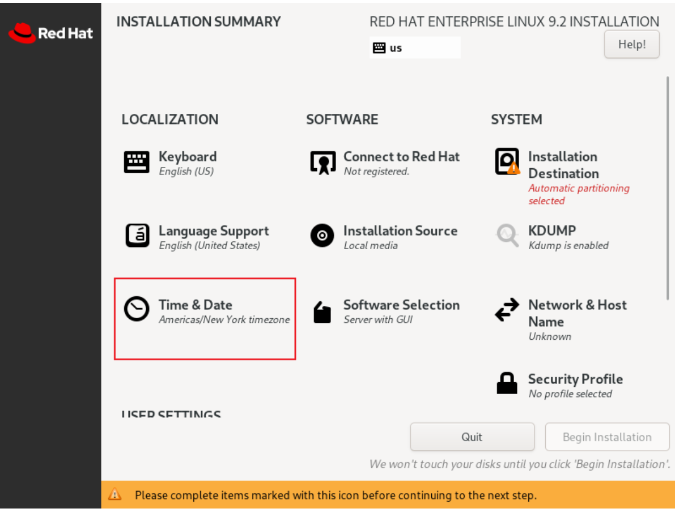The image size is (675, 517).
Task: Click the Begin Installation button
Action: click(x=607, y=437)
